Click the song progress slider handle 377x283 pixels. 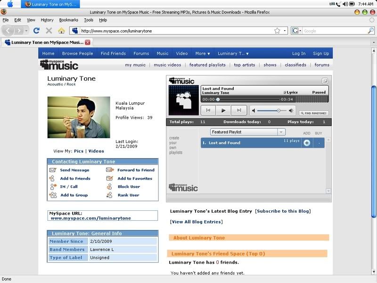coord(218,100)
